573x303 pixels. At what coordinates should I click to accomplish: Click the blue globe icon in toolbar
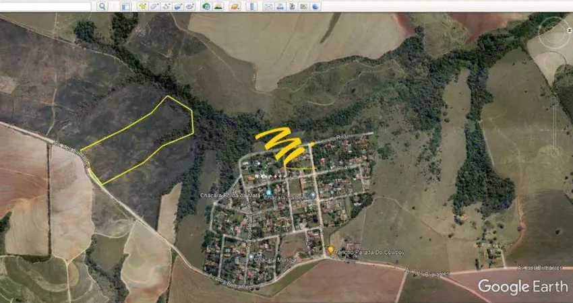click(315, 6)
